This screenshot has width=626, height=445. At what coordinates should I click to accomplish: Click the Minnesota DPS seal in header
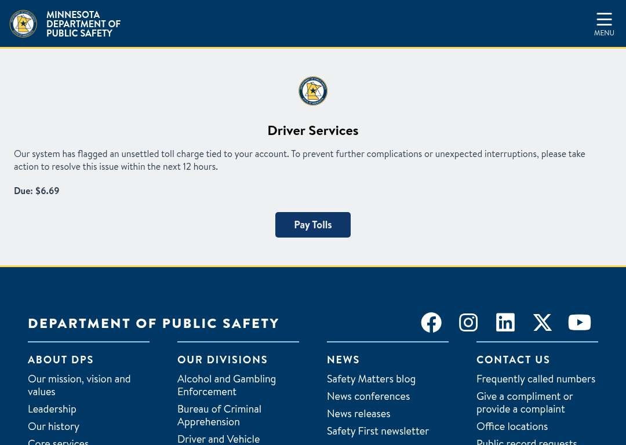click(23, 24)
